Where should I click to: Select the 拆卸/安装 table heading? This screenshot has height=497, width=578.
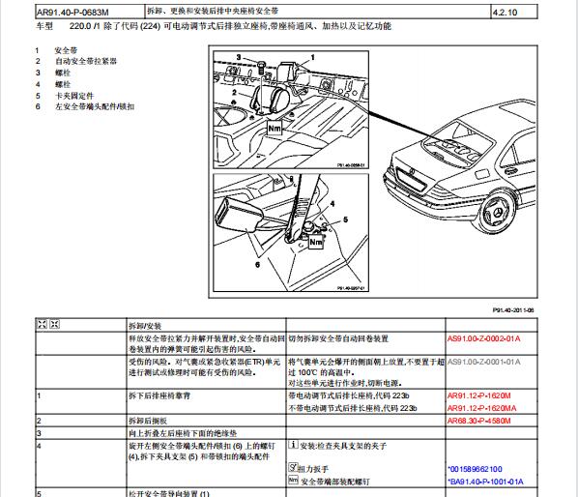[145, 326]
